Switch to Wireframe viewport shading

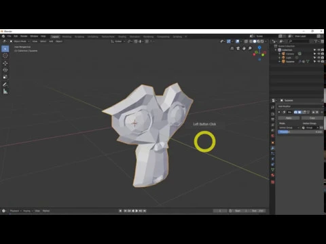tap(251, 41)
